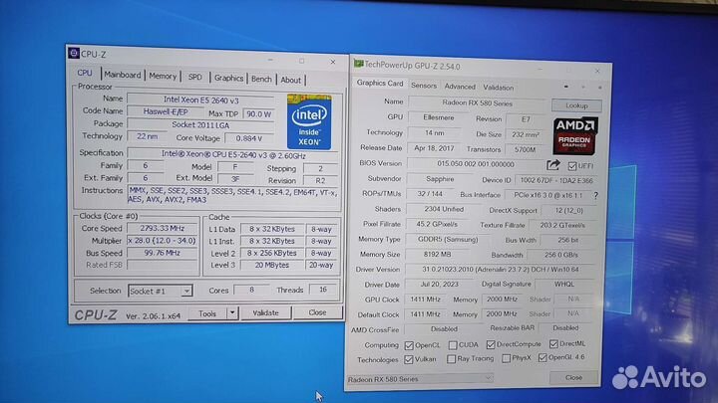Click the Shaders value 2304 Unified
Screen dimensions: 718x403
[x=444, y=209]
